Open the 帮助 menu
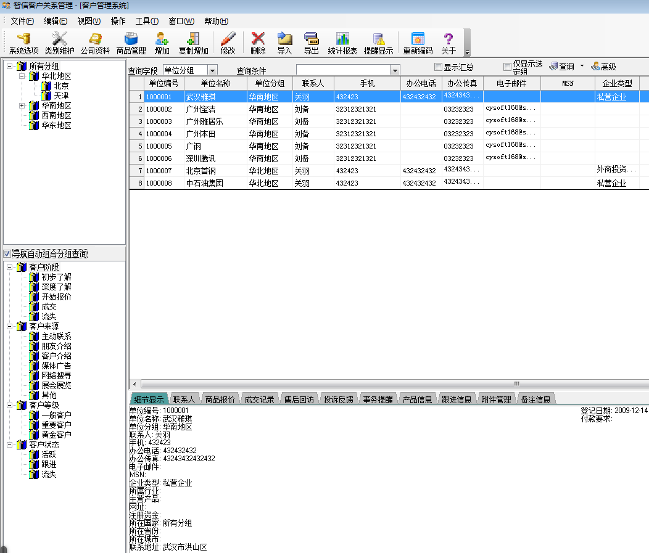 pos(216,21)
